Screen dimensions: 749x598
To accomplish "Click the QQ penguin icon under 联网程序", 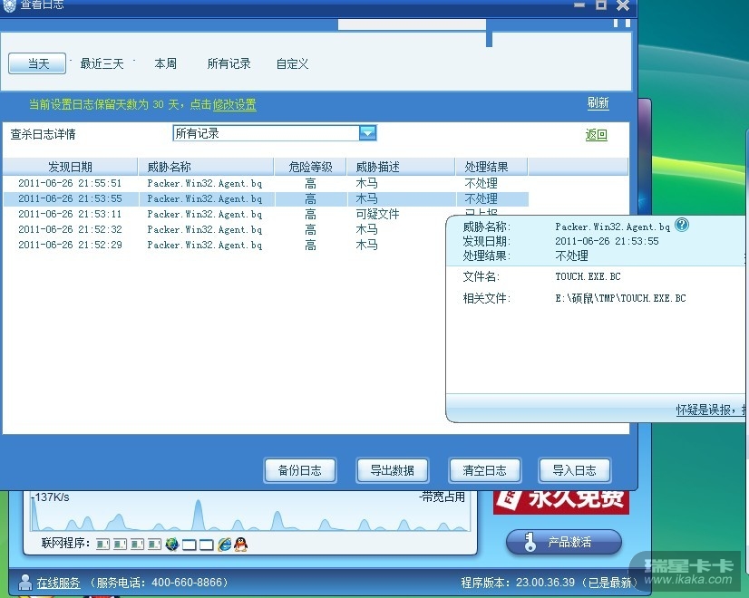I will pyautogui.click(x=241, y=544).
